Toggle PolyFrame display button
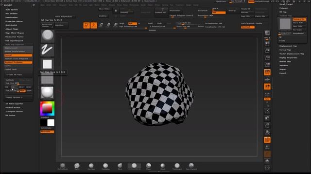The height and width of the screenshot is (174, 311). [x=267, y=140]
